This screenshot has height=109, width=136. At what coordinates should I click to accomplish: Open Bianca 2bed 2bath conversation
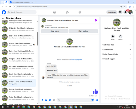(18, 90)
